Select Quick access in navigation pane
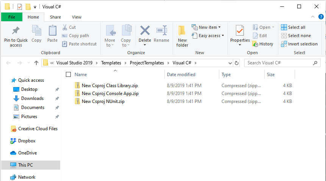Image resolution: width=326 pixels, height=181 pixels. (x=28, y=80)
